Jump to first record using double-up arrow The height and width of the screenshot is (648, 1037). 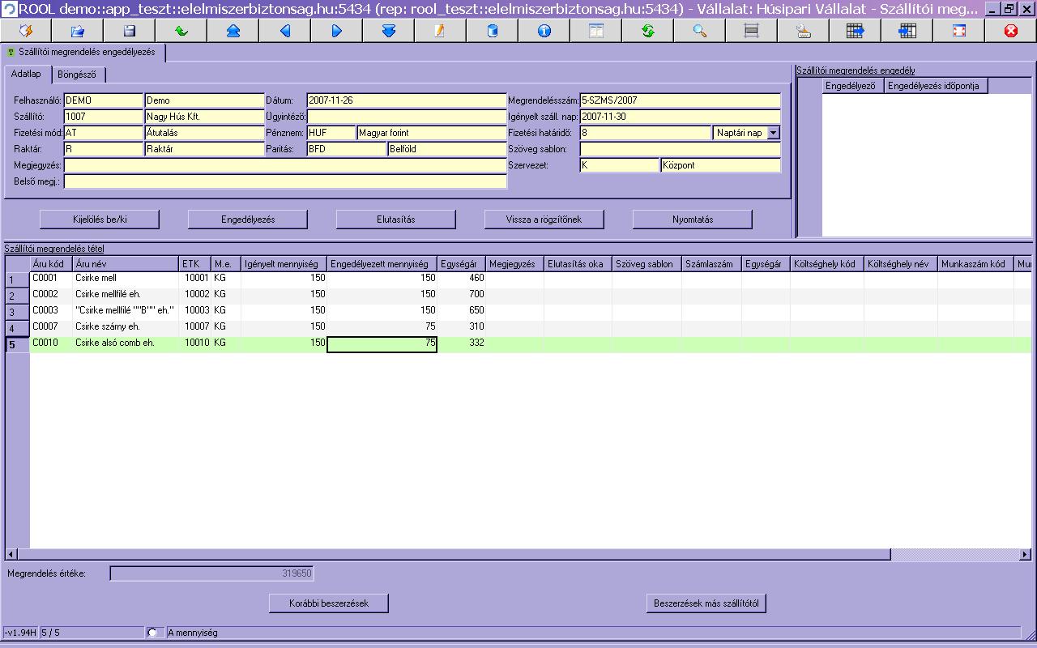pos(233,31)
